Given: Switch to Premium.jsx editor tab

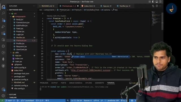Looking at the screenshot, I should pyautogui.click(x=67, y=6).
